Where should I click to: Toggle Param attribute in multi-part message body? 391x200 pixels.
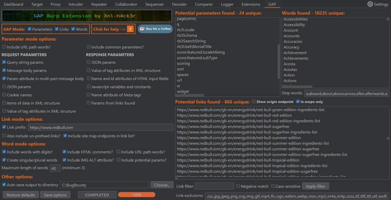(4, 79)
